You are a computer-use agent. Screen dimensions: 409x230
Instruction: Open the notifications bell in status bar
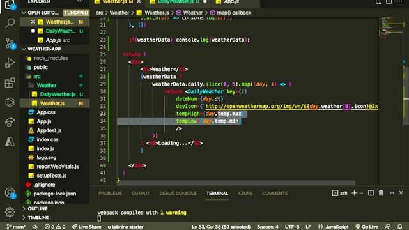click(x=399, y=227)
